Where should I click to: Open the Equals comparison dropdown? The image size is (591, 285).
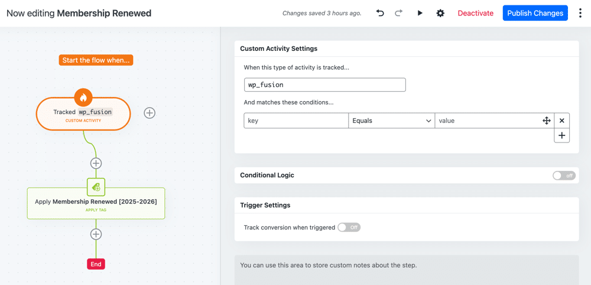(x=391, y=121)
